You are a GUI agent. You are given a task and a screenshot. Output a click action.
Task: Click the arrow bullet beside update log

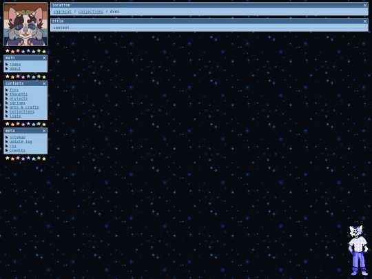point(7,141)
